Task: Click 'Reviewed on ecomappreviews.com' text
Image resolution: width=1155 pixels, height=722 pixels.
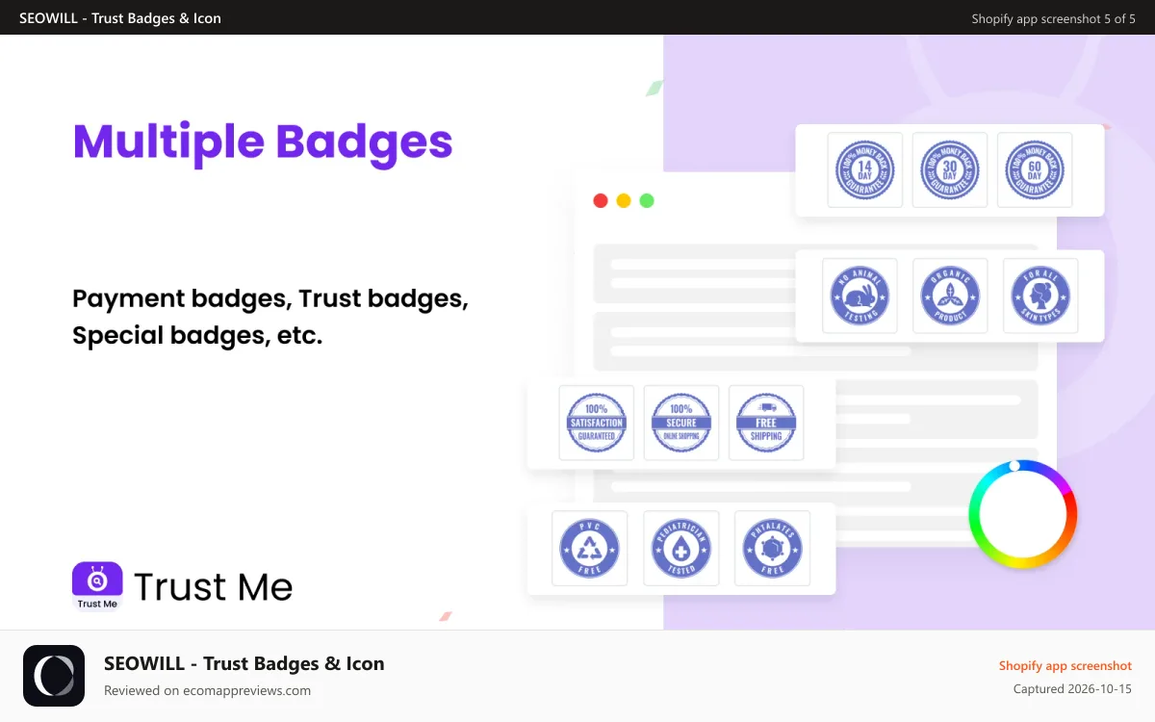Action: pyautogui.click(x=207, y=690)
